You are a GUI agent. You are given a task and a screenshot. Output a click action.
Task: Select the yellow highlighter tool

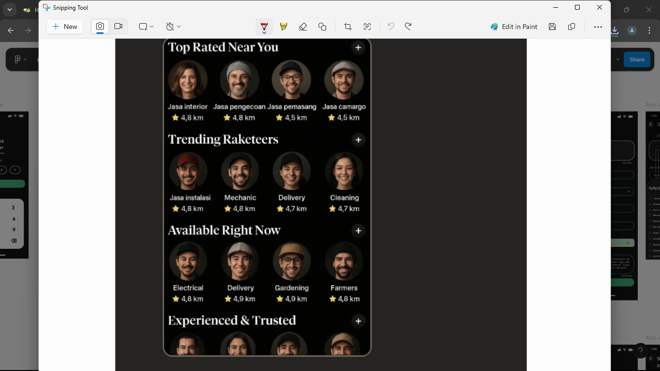[284, 27]
